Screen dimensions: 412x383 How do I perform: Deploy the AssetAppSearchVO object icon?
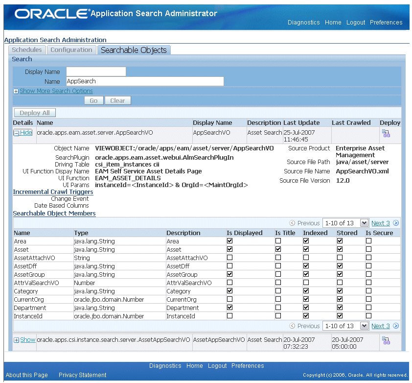386,340
